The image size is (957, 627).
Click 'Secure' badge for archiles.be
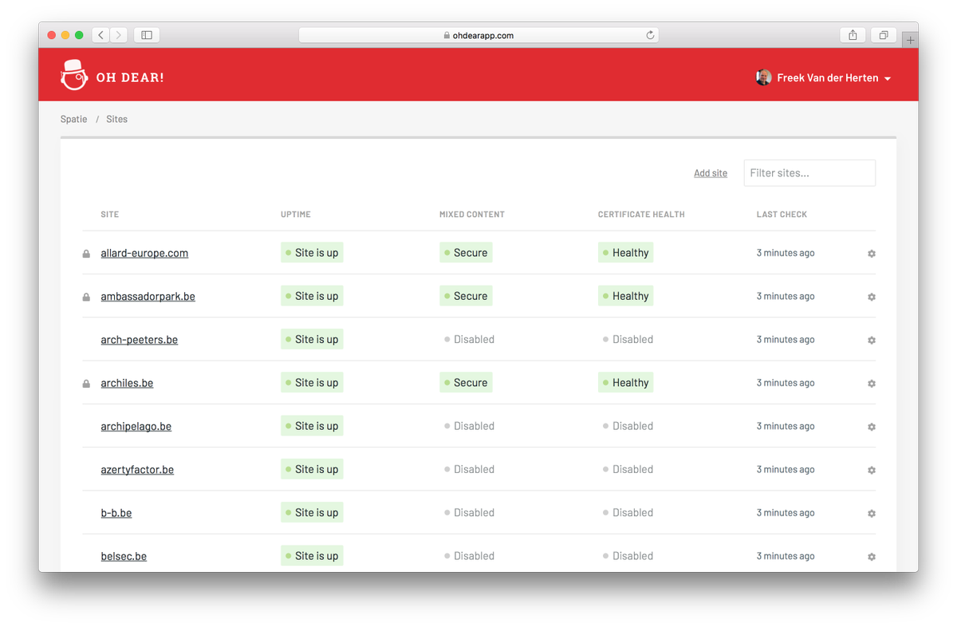pos(466,383)
